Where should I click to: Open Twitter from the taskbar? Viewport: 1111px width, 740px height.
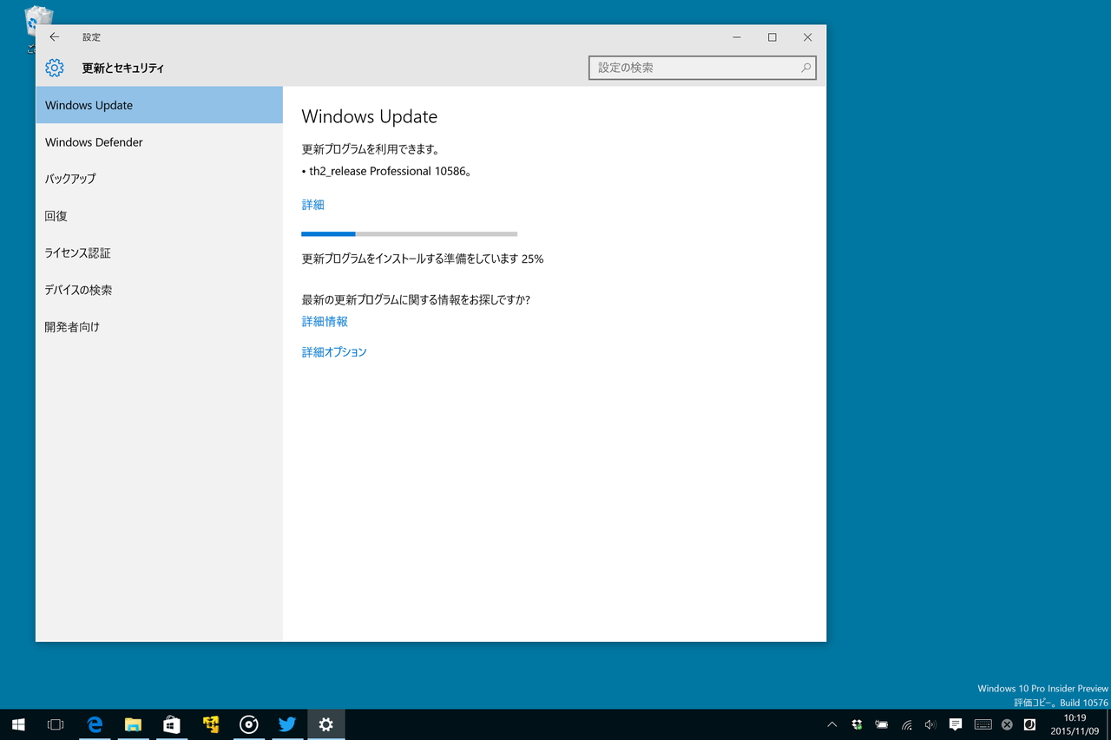tap(287, 724)
